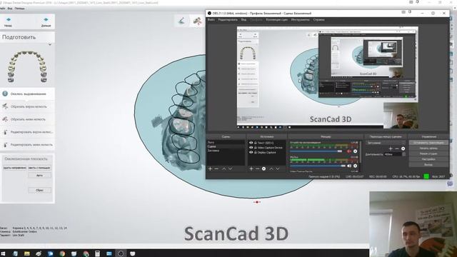457x257 pixels.
Task: Click the transition duration stepper arrows
Action: click(403, 154)
